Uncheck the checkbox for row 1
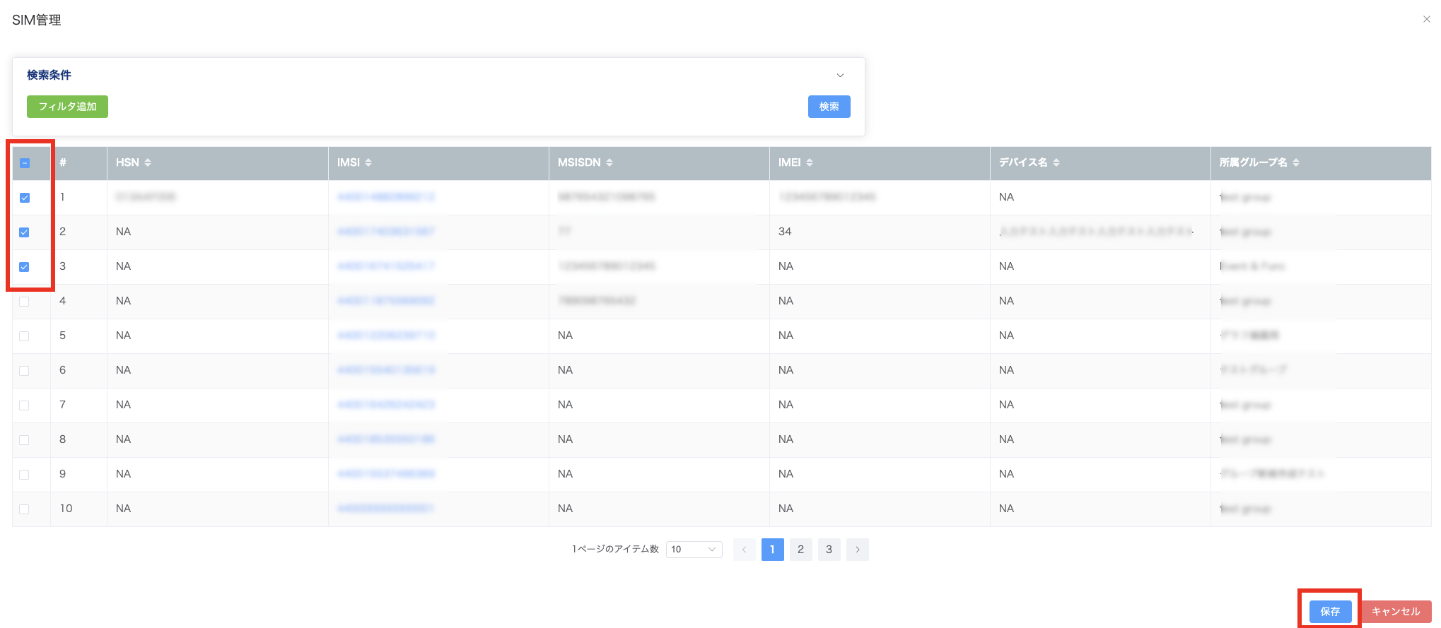This screenshot has height=628, width=1441. (25, 198)
